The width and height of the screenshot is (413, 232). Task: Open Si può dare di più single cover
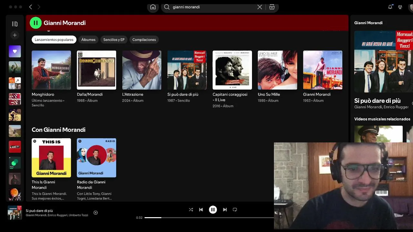tap(187, 70)
